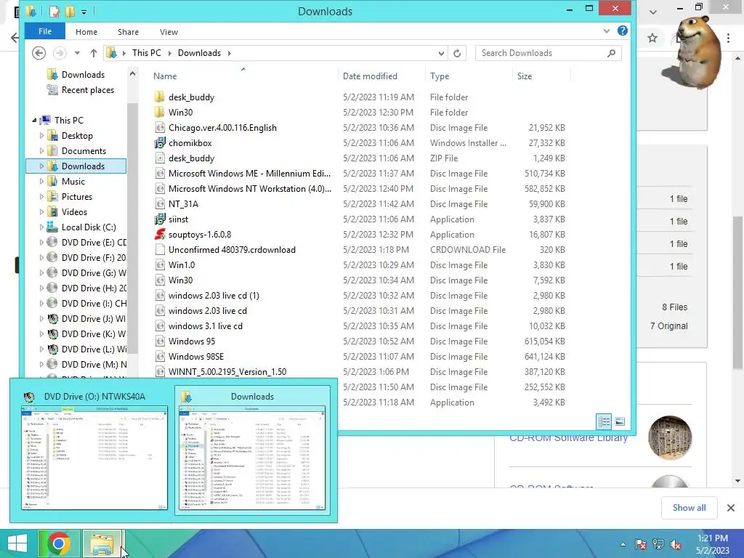Switch to Details view layout button
The height and width of the screenshot is (558, 744).
point(604,421)
